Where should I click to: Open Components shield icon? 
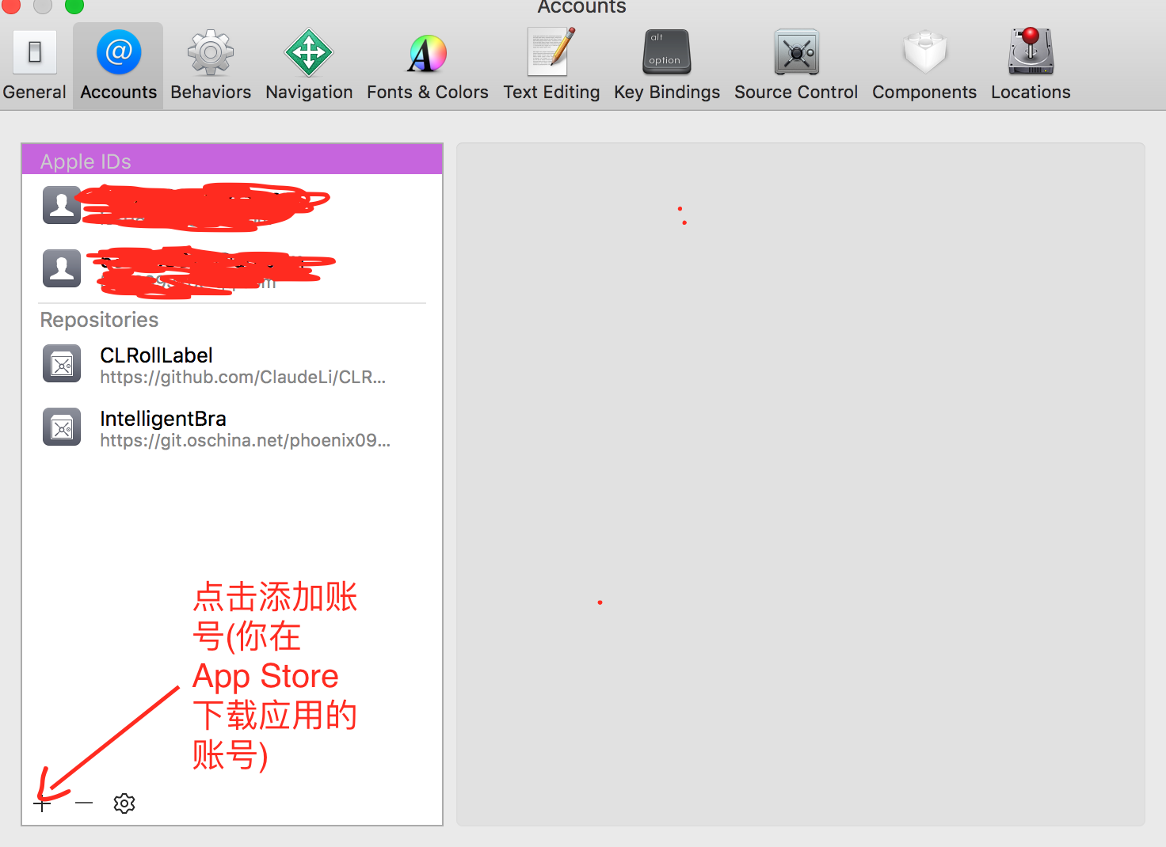pos(924,52)
